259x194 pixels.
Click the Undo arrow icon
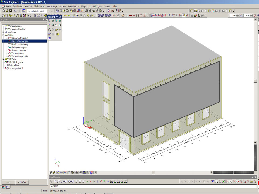tap(15, 11)
